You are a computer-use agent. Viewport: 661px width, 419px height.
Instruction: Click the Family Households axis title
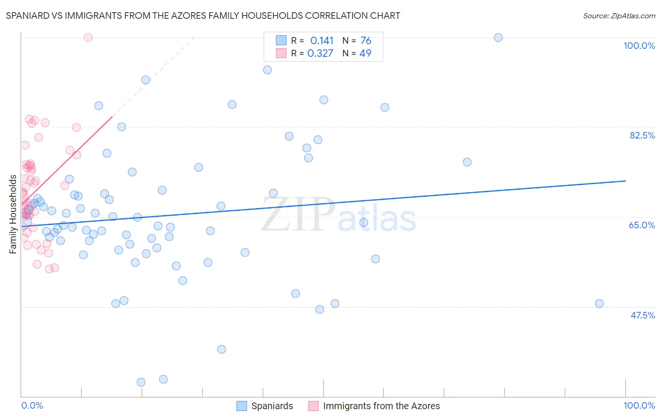coord(13,214)
